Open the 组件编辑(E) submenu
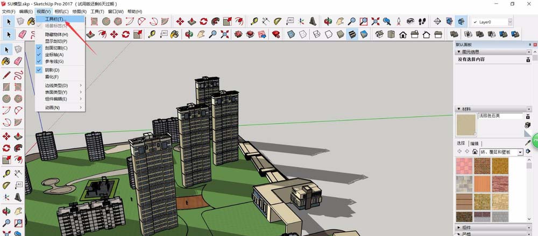The height and width of the screenshot is (236, 538). [x=60, y=99]
